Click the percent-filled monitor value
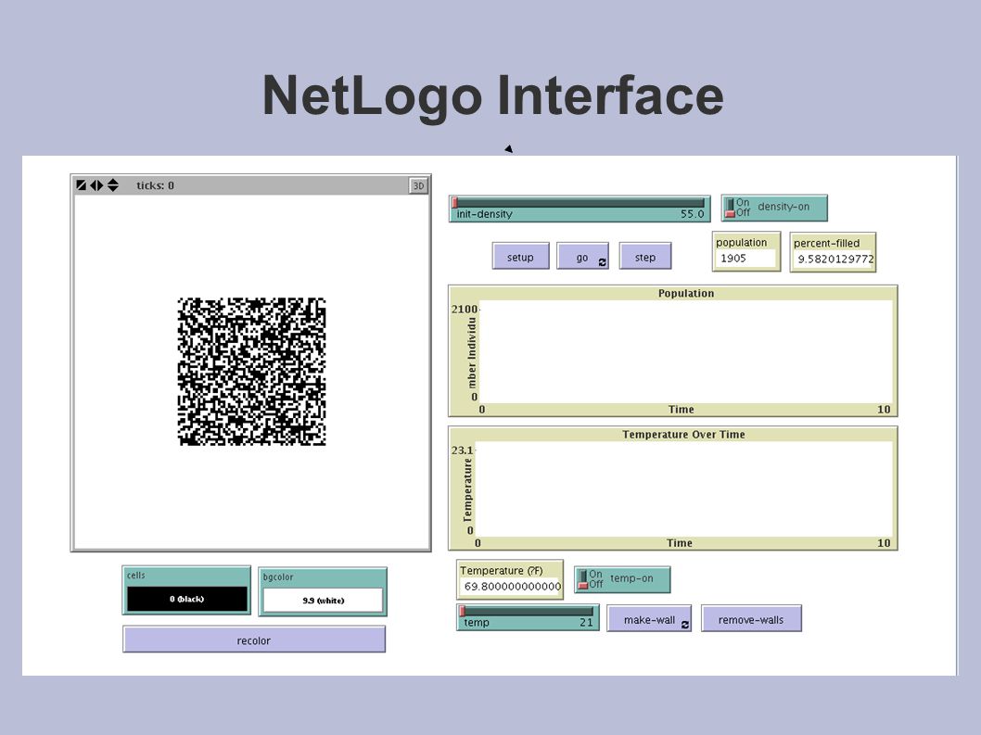Image resolution: width=981 pixels, height=735 pixels. click(834, 259)
